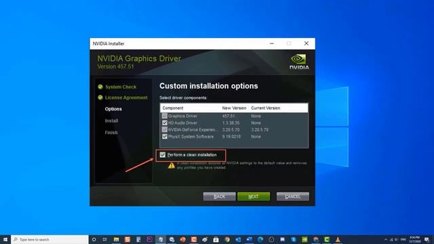Select the Graphics Driver component row
The height and width of the screenshot is (244, 434).
234,116
